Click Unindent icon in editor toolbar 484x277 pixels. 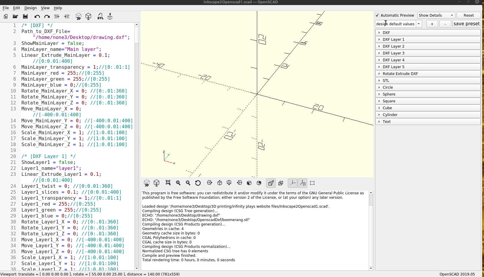[57, 17]
